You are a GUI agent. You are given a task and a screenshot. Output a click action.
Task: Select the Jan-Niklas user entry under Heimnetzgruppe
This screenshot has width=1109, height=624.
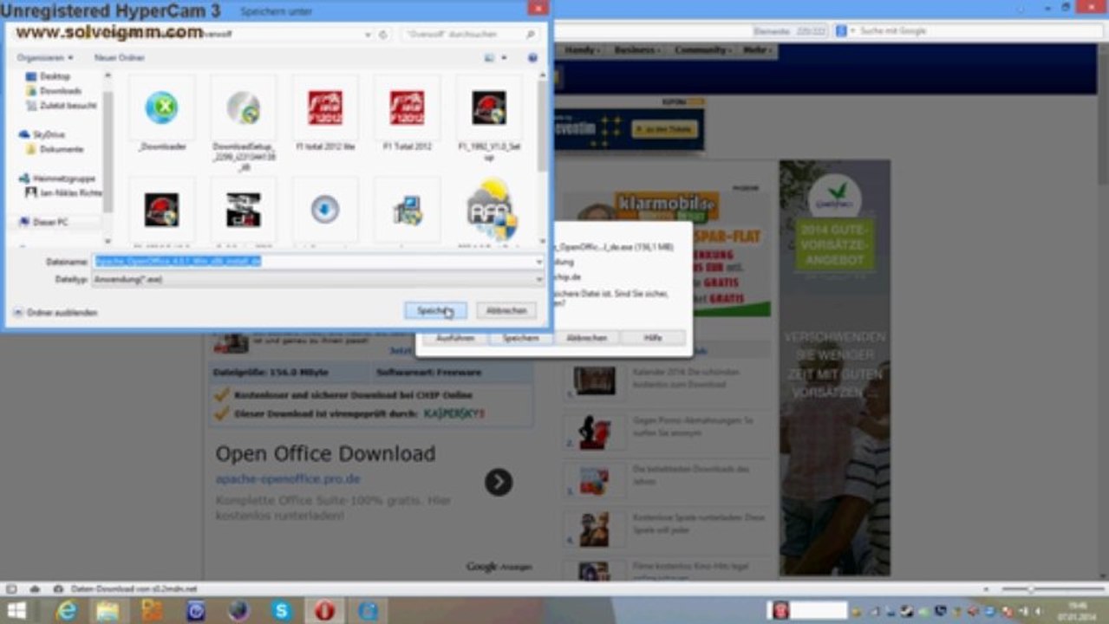69,192
